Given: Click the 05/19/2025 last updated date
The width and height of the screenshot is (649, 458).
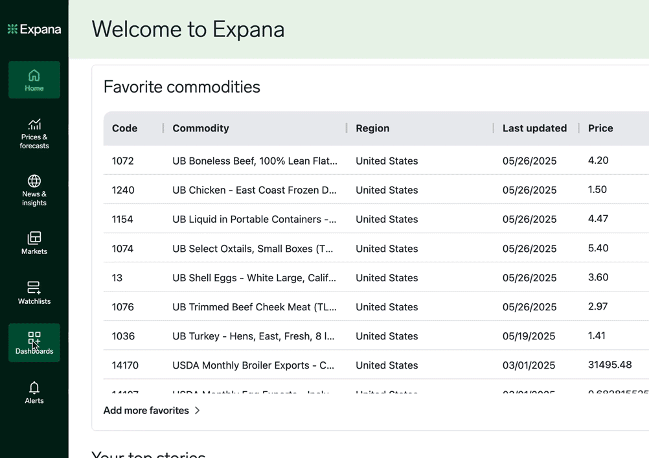Looking at the screenshot, I should (529, 336).
